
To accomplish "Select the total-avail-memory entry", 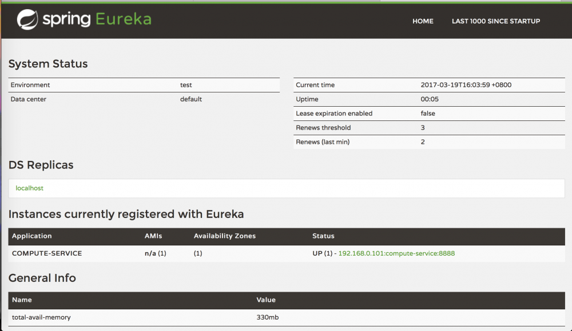I will pos(41,317).
